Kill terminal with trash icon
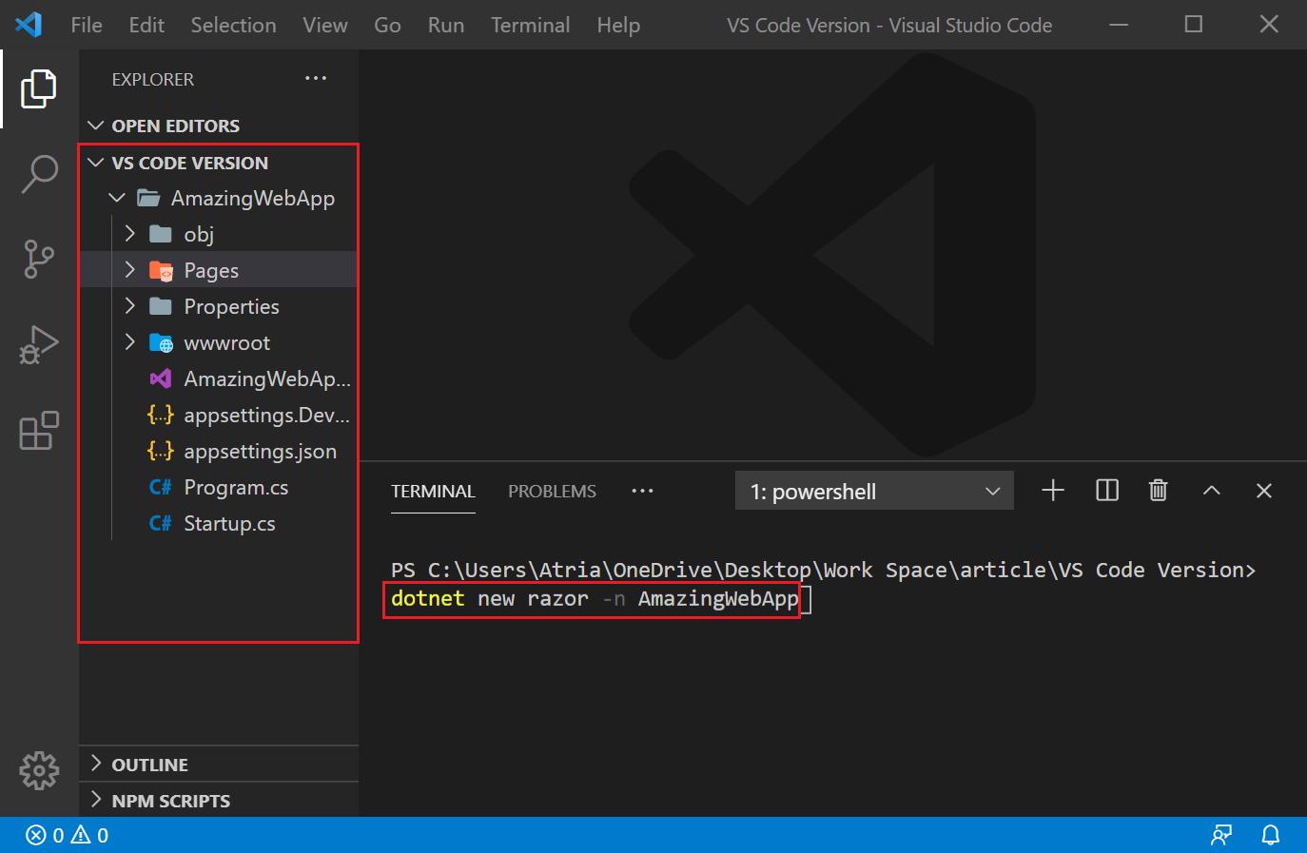Screen dimensions: 1307x853 click(1158, 491)
